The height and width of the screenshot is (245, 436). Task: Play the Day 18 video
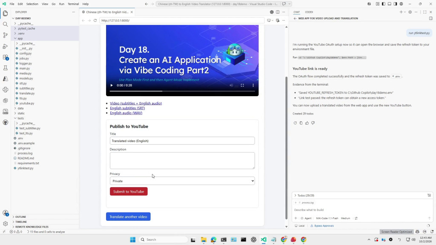pyautogui.click(x=112, y=85)
